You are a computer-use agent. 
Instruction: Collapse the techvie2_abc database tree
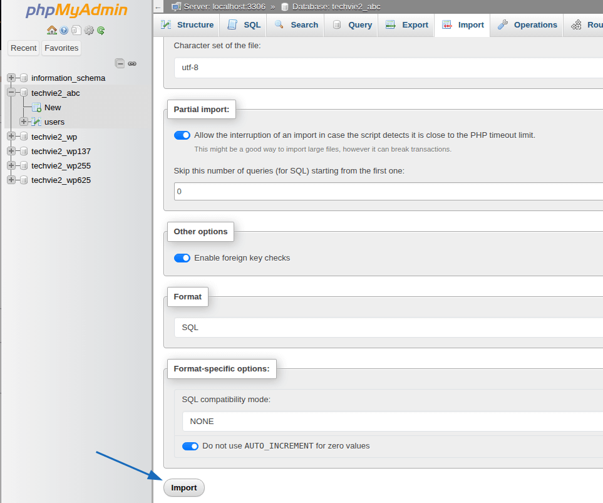(x=11, y=93)
